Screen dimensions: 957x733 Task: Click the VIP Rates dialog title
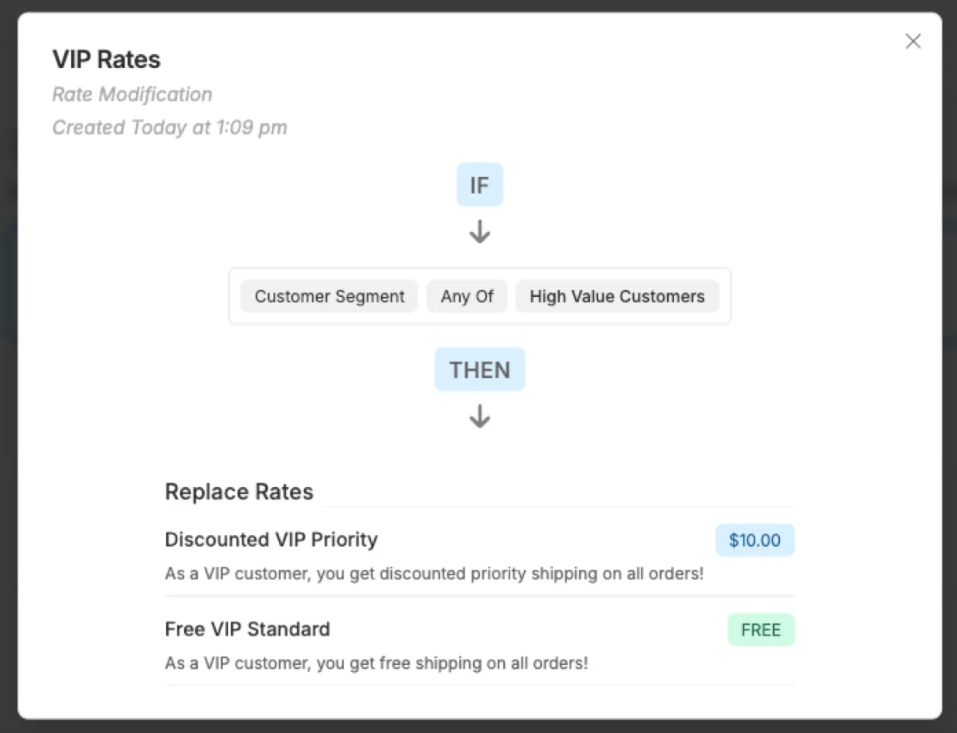tap(107, 60)
